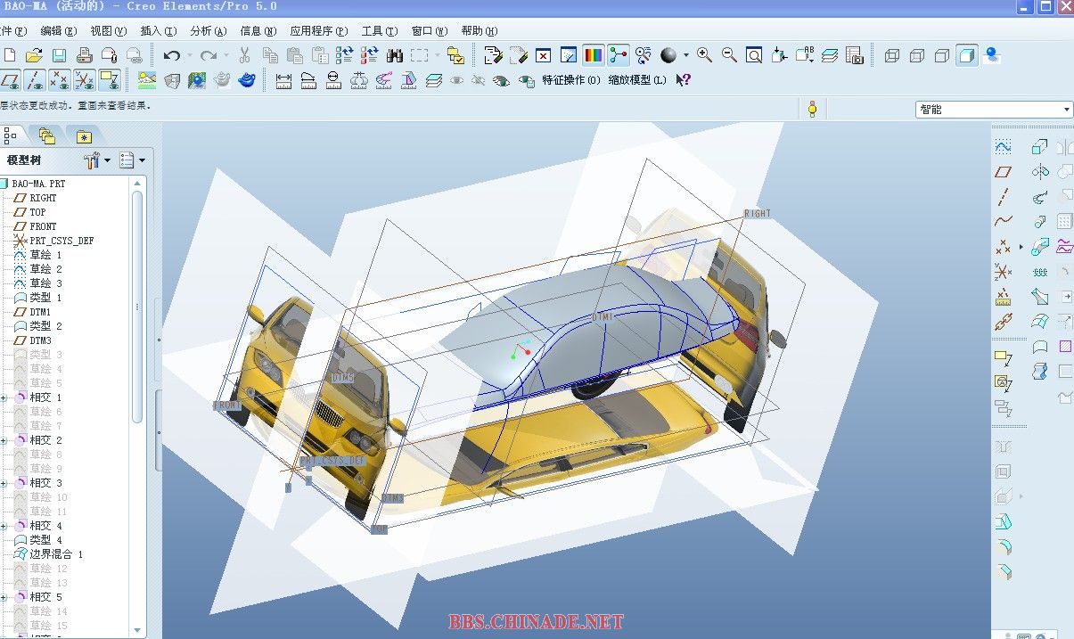1074x639 pixels.
Task: Select the RIGHT datum plane in model tree
Action: [36, 198]
